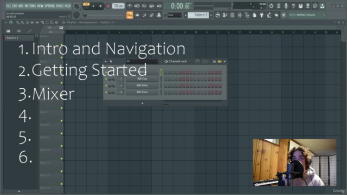Open the OPTIONS menu

(x=49, y=6)
